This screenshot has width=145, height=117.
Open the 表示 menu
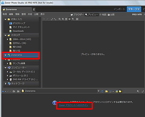point(43,14)
